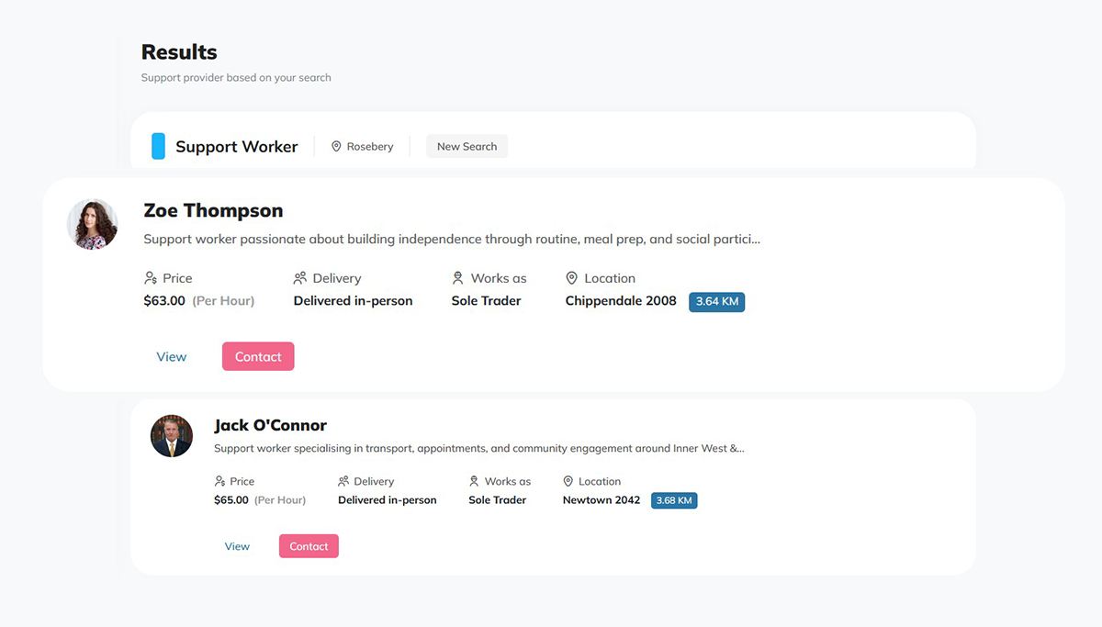Viewport: 1102px width, 627px height.
Task: Click Zoe Thompson's Price icon
Action: click(151, 278)
